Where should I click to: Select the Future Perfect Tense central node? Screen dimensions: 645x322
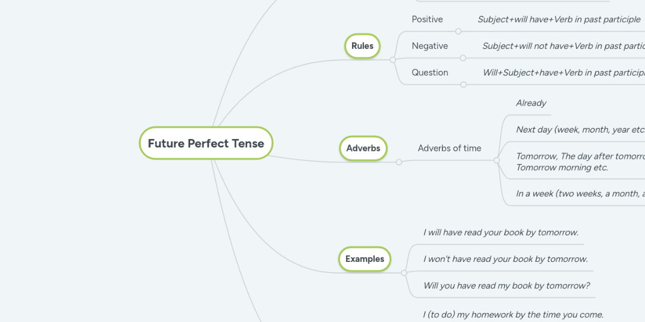(x=206, y=143)
